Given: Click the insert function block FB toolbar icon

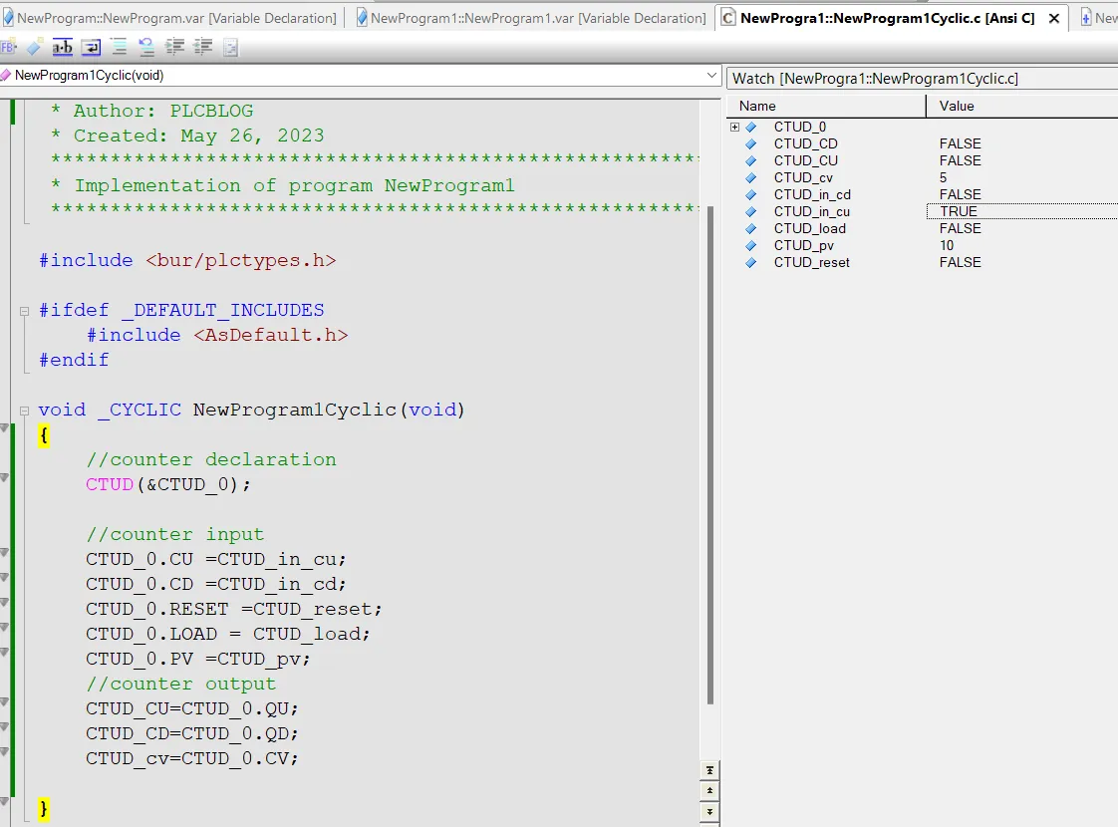Looking at the screenshot, I should (x=9, y=48).
